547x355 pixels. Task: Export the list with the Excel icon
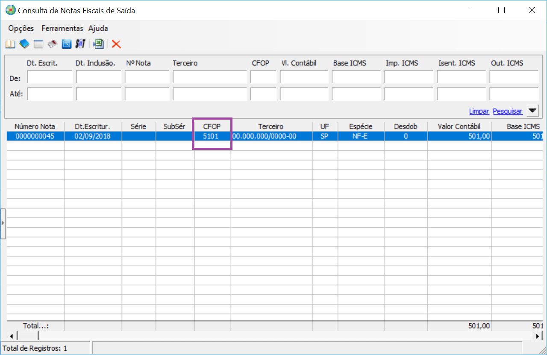point(99,44)
